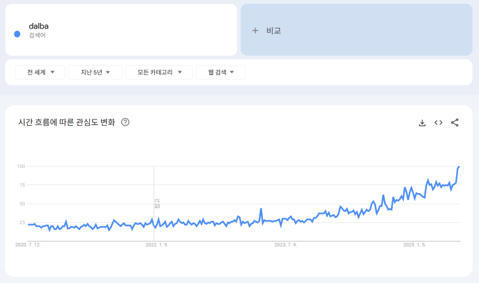This screenshot has width=479, height=283.
Task: Open the 모든 카테고리 dropdown
Action: point(159,72)
